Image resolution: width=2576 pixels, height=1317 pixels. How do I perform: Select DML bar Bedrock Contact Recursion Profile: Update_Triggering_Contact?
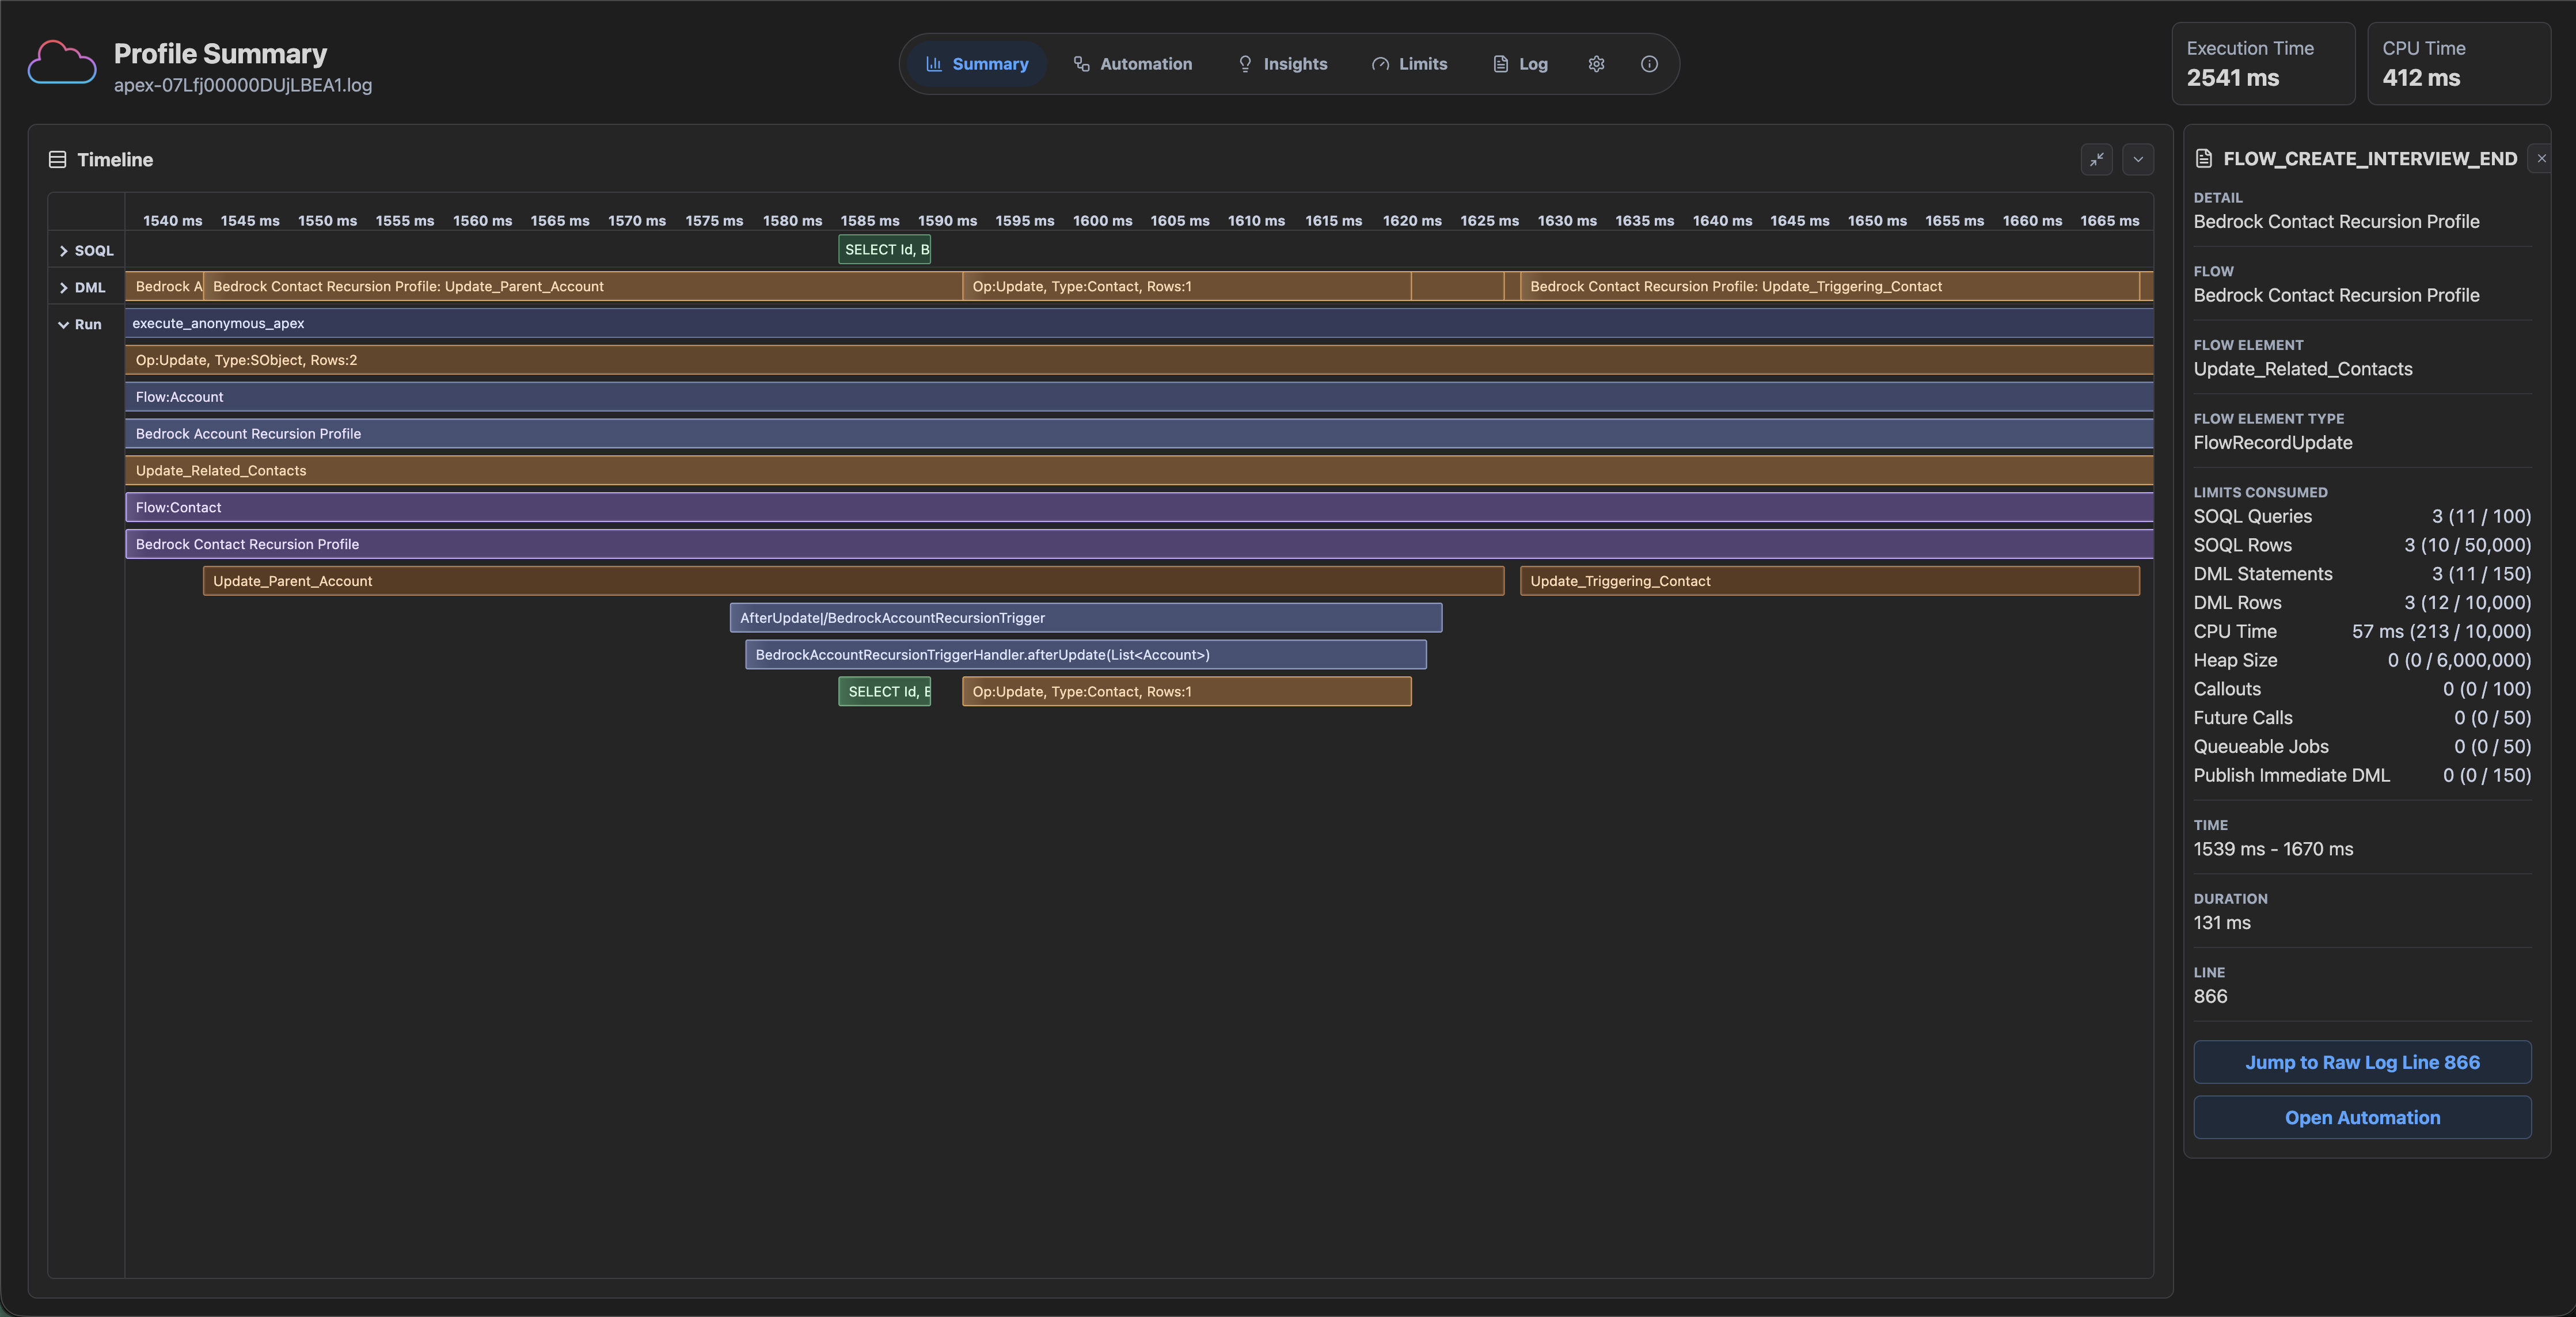[x=1829, y=286]
